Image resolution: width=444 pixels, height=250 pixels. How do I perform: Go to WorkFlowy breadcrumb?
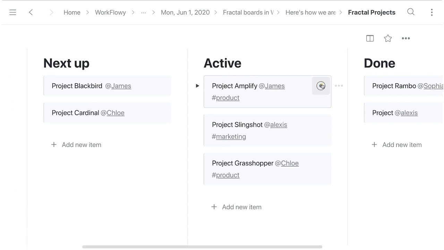click(x=110, y=12)
